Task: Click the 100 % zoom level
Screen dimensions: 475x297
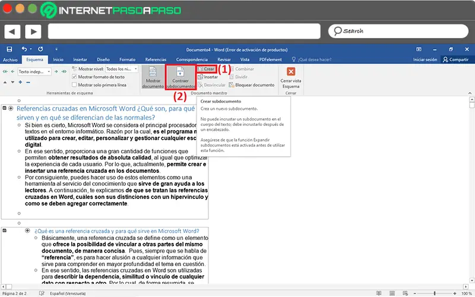Action: click(467, 293)
